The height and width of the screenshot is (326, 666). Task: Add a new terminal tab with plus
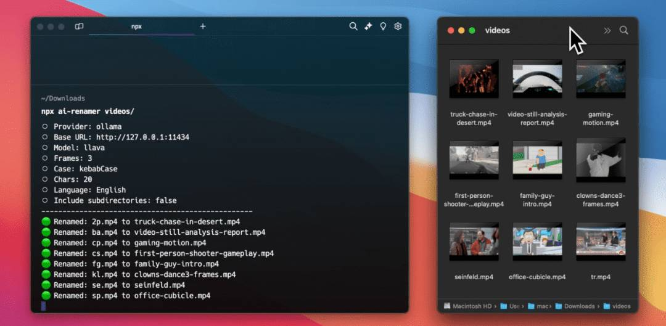point(203,26)
